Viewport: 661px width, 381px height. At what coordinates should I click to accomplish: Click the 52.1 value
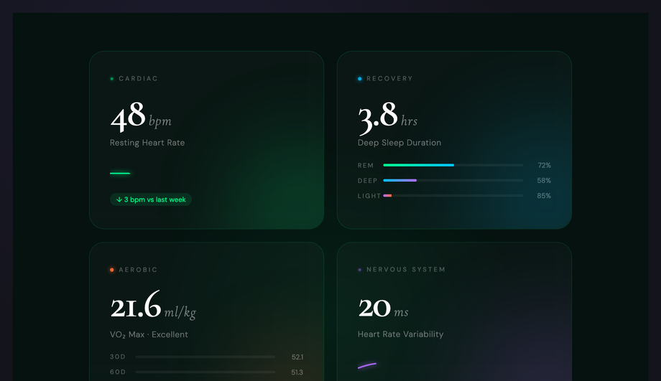point(297,357)
